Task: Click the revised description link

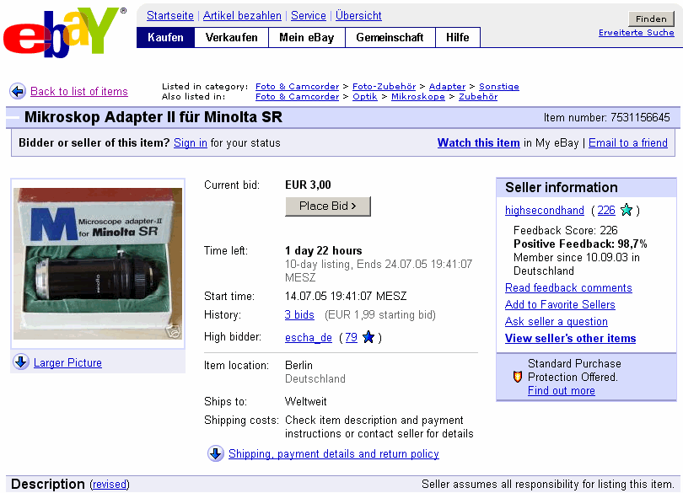Action: (x=110, y=485)
